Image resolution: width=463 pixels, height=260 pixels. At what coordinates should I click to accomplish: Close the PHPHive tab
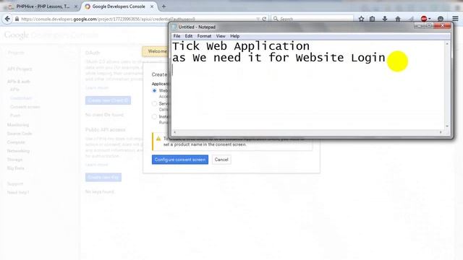(x=76, y=6)
